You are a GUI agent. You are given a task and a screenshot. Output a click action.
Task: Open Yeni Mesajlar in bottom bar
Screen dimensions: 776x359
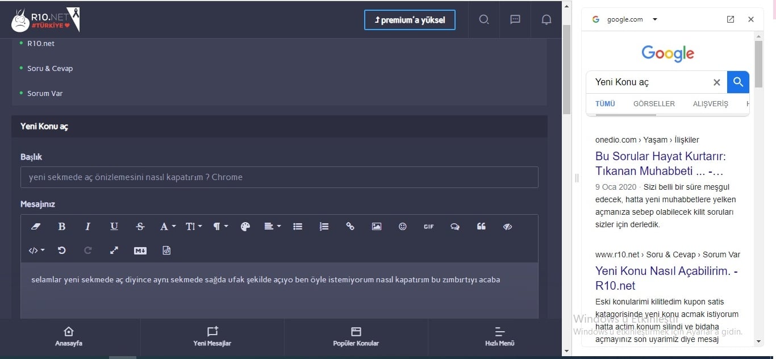click(212, 337)
